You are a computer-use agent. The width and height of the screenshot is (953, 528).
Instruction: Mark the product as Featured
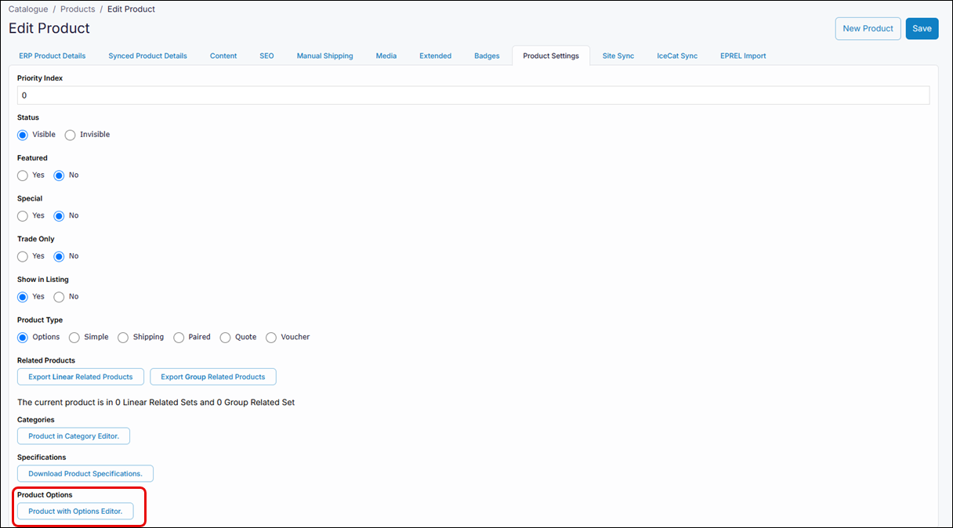pyautogui.click(x=22, y=175)
